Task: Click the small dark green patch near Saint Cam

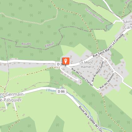Action: coord(110,27)
